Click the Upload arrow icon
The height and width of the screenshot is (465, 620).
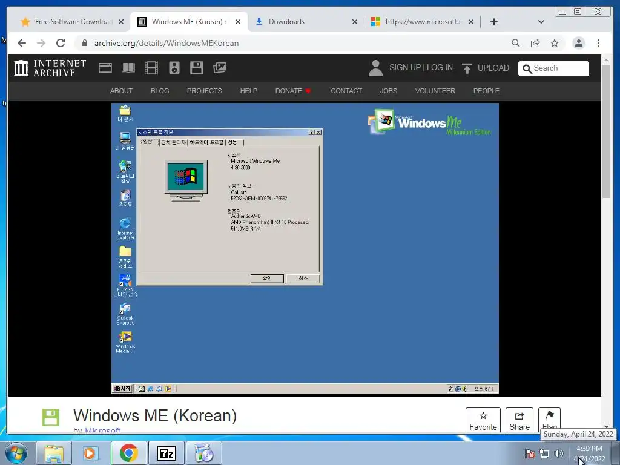click(467, 68)
